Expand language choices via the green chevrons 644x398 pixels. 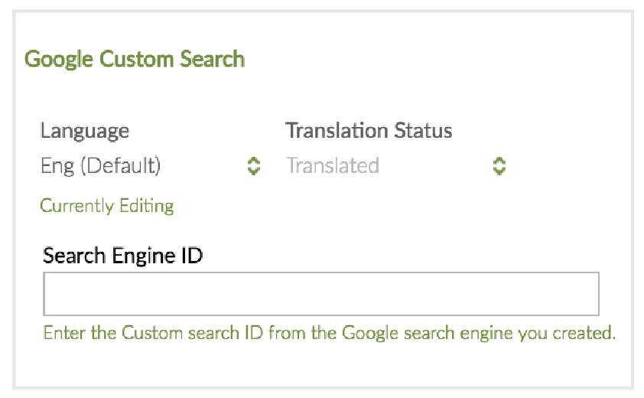254,166
